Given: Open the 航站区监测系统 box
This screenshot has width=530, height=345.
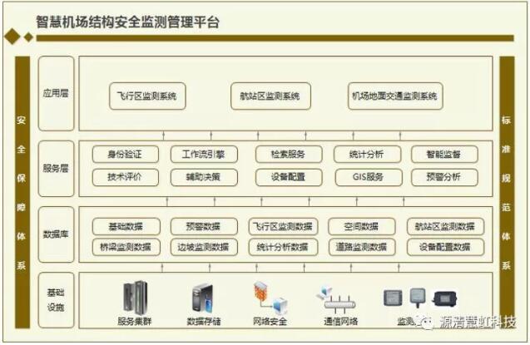Looking at the screenshot, I should (263, 96).
